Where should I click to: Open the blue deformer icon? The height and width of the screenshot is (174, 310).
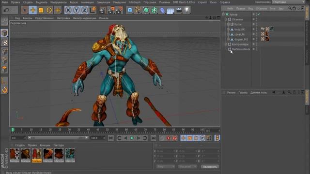[162, 10]
